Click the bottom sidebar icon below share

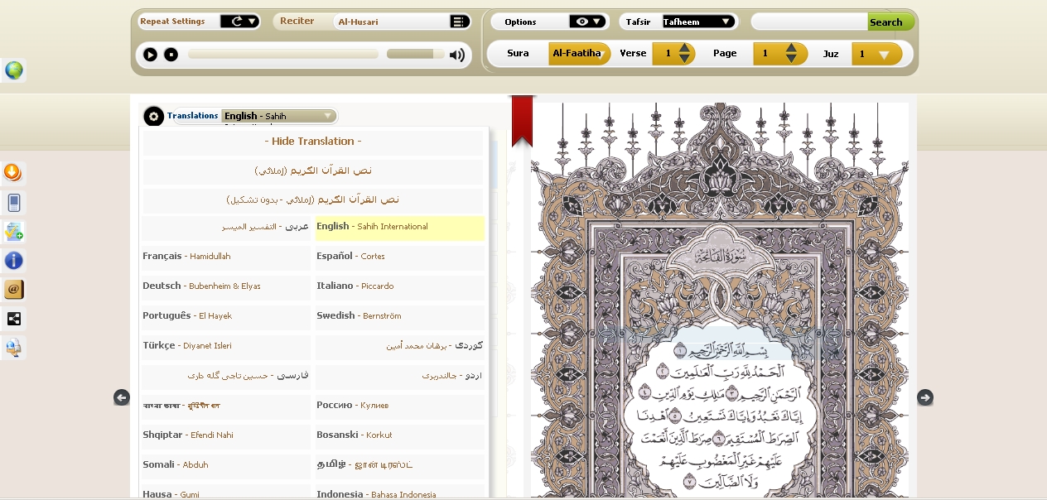(13, 348)
